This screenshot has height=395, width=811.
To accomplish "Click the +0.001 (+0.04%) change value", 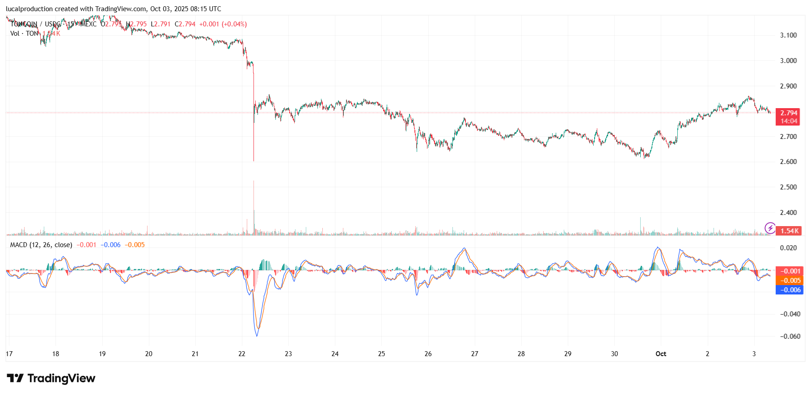I will tap(223, 24).
